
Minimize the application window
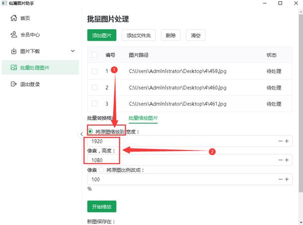(x=265, y=3)
